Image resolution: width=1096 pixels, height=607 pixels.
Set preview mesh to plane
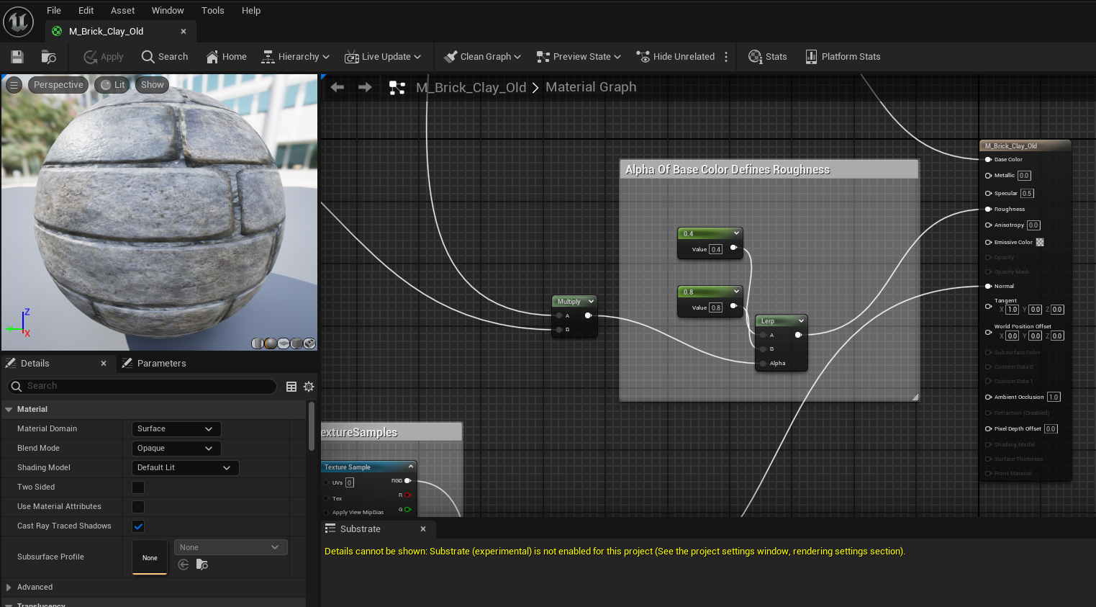coord(284,343)
